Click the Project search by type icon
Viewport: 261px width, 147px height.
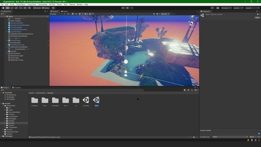[x=185, y=90]
